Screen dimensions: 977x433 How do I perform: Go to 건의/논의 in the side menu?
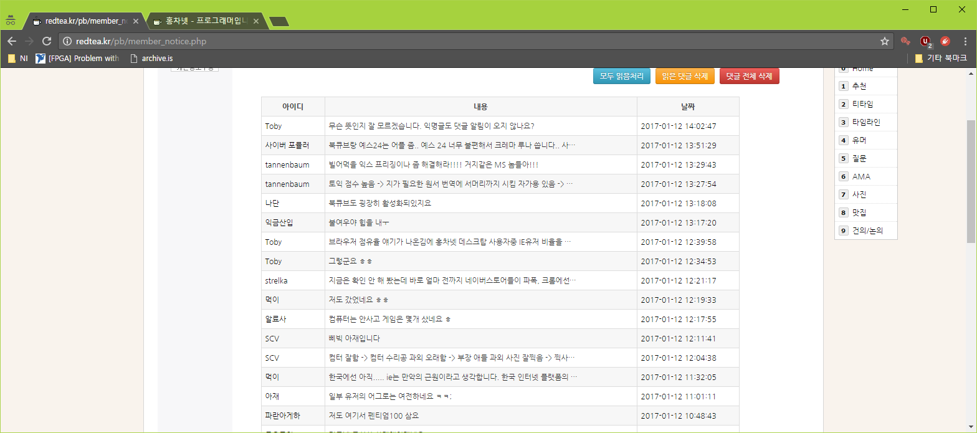[x=866, y=231]
